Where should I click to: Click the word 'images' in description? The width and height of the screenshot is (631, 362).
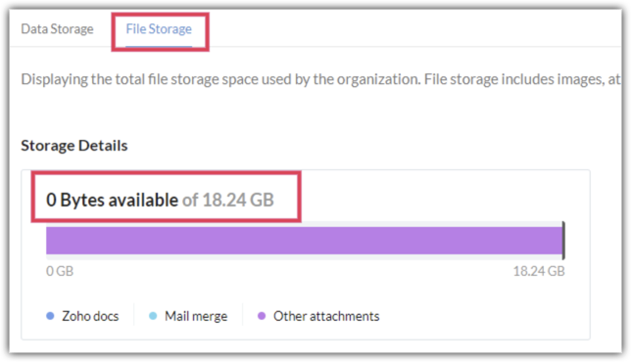[580, 79]
